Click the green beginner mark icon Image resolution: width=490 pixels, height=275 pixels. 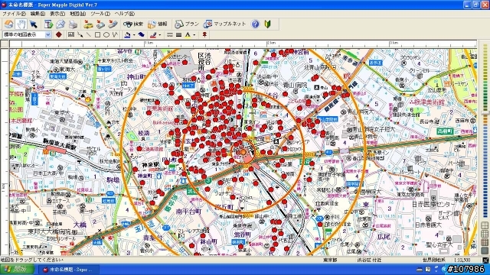pos(268,24)
